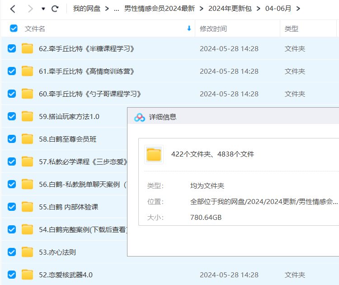Screen dimensions: 339x285
Task: Uncheck folder 61.牵手丘比特《高情商训练营》
Action: (x=12, y=71)
